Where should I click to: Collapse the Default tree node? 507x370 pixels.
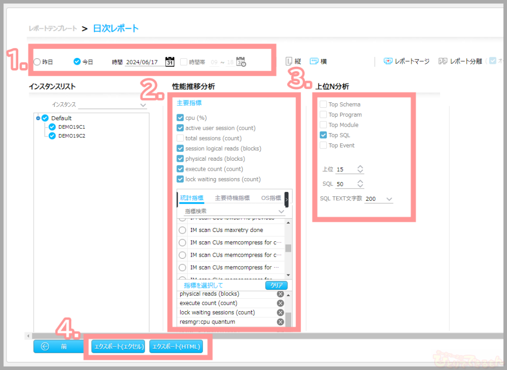[38, 118]
